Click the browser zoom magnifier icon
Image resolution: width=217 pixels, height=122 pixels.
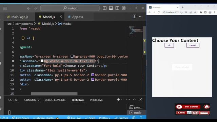point(186,12)
